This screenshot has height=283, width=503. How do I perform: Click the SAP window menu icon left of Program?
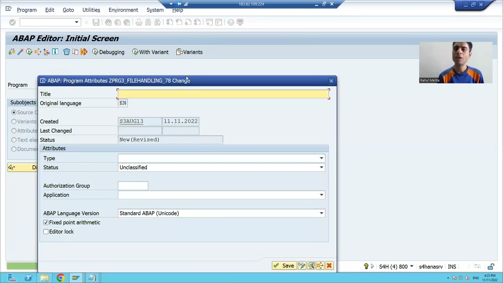pyautogui.click(x=8, y=9)
